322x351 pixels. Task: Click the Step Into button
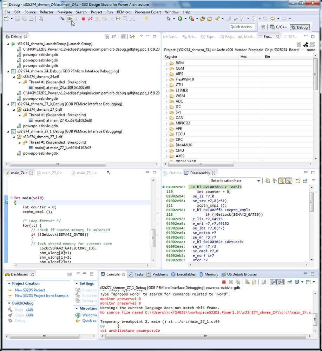pos(97,19)
